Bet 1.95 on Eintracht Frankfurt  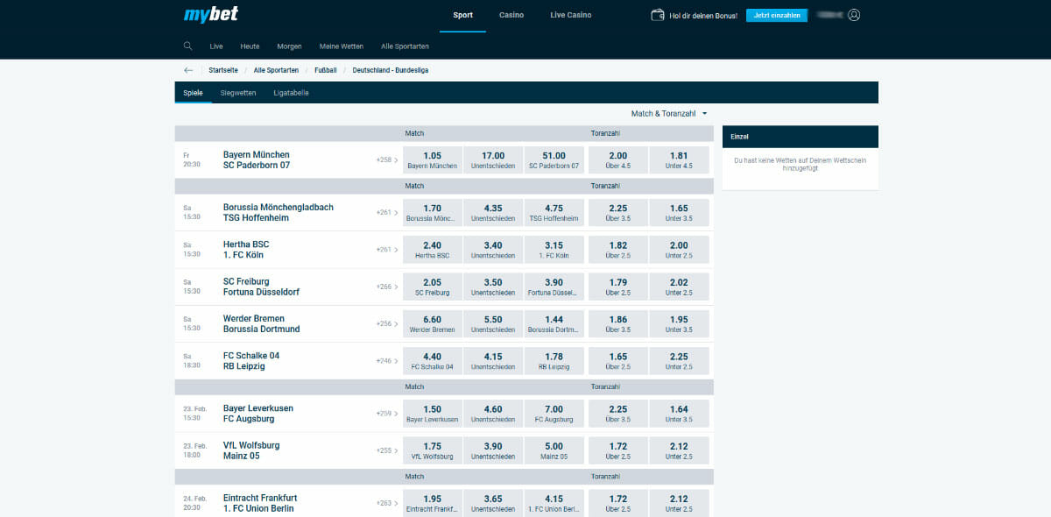click(432, 503)
